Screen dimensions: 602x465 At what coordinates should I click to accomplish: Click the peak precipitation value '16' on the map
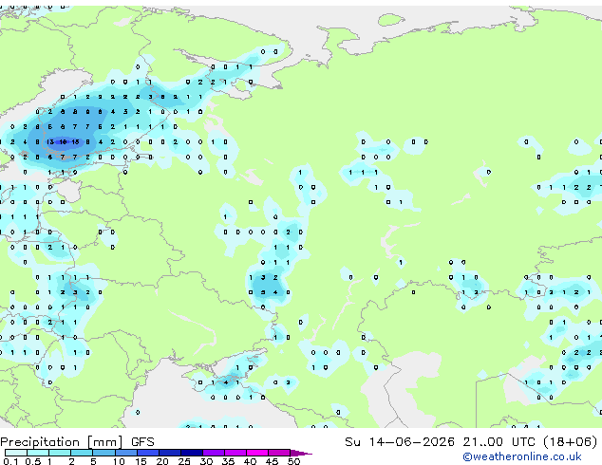point(63,142)
